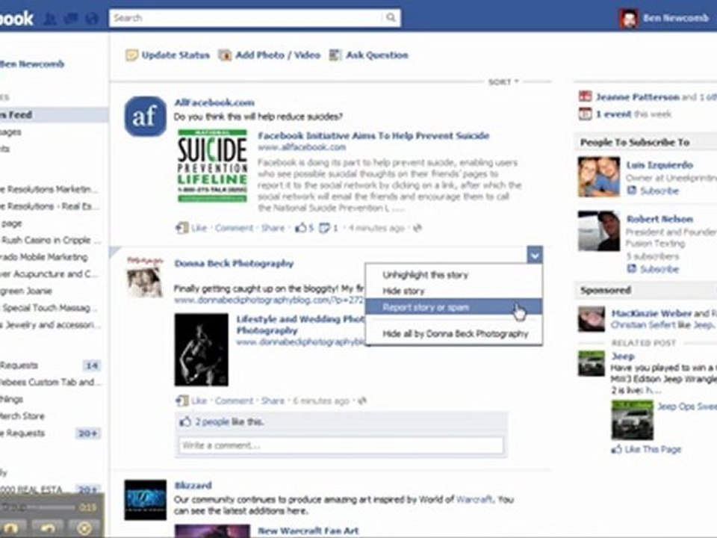Open the AllFacebook.com af avatar
717x538 pixels.
pyautogui.click(x=146, y=117)
